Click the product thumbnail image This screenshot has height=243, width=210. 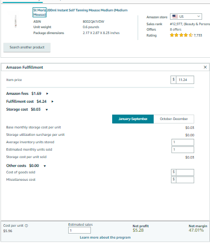[x=16, y=21]
